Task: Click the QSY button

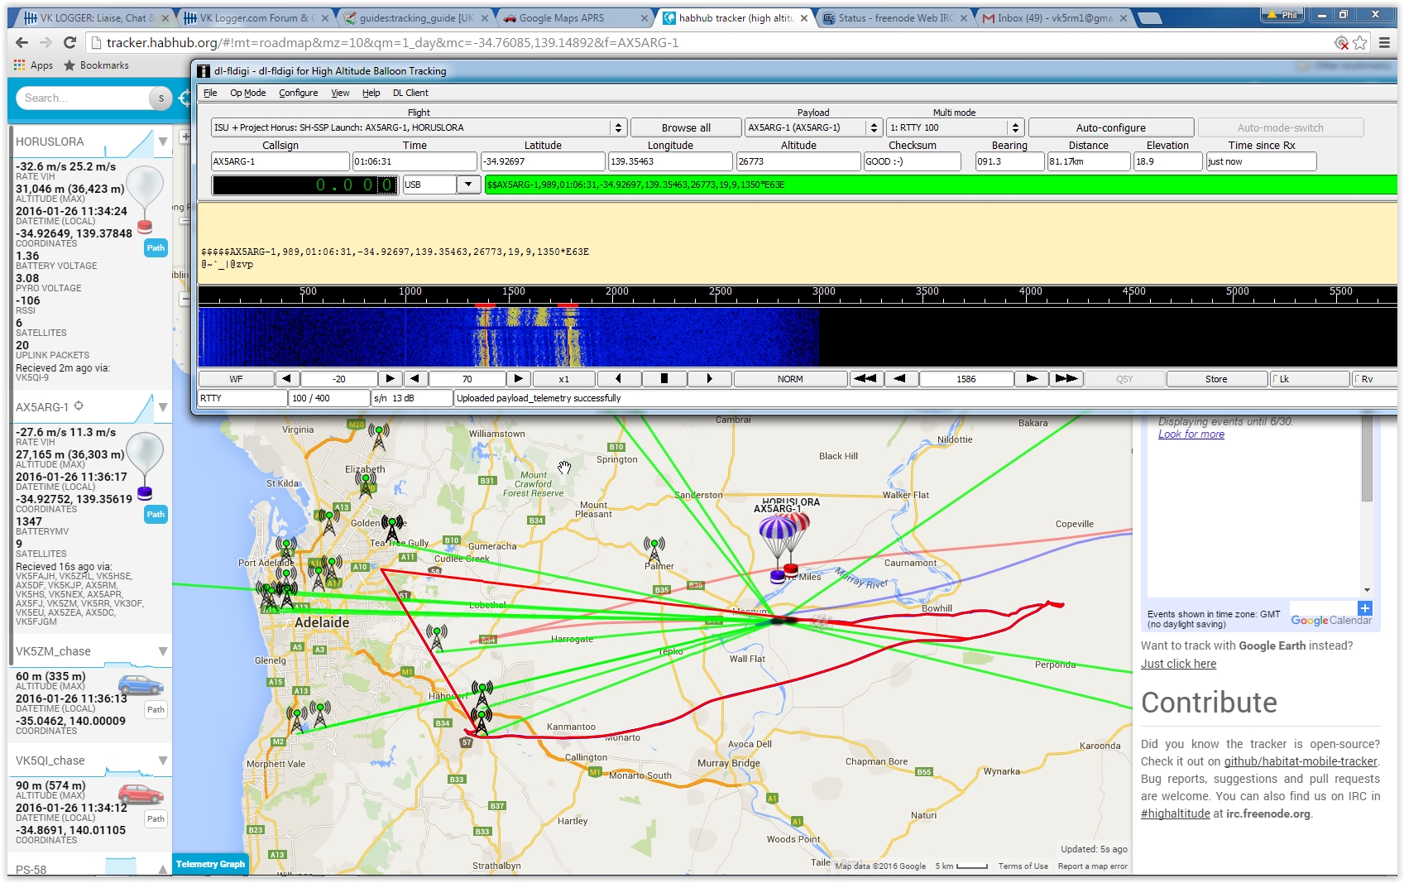Action: tap(1124, 379)
